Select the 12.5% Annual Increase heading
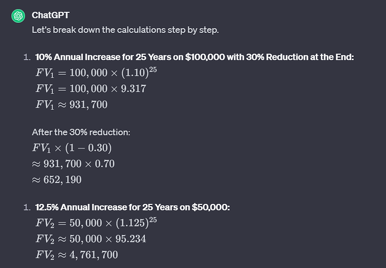This screenshot has height=268, width=386. (133, 208)
